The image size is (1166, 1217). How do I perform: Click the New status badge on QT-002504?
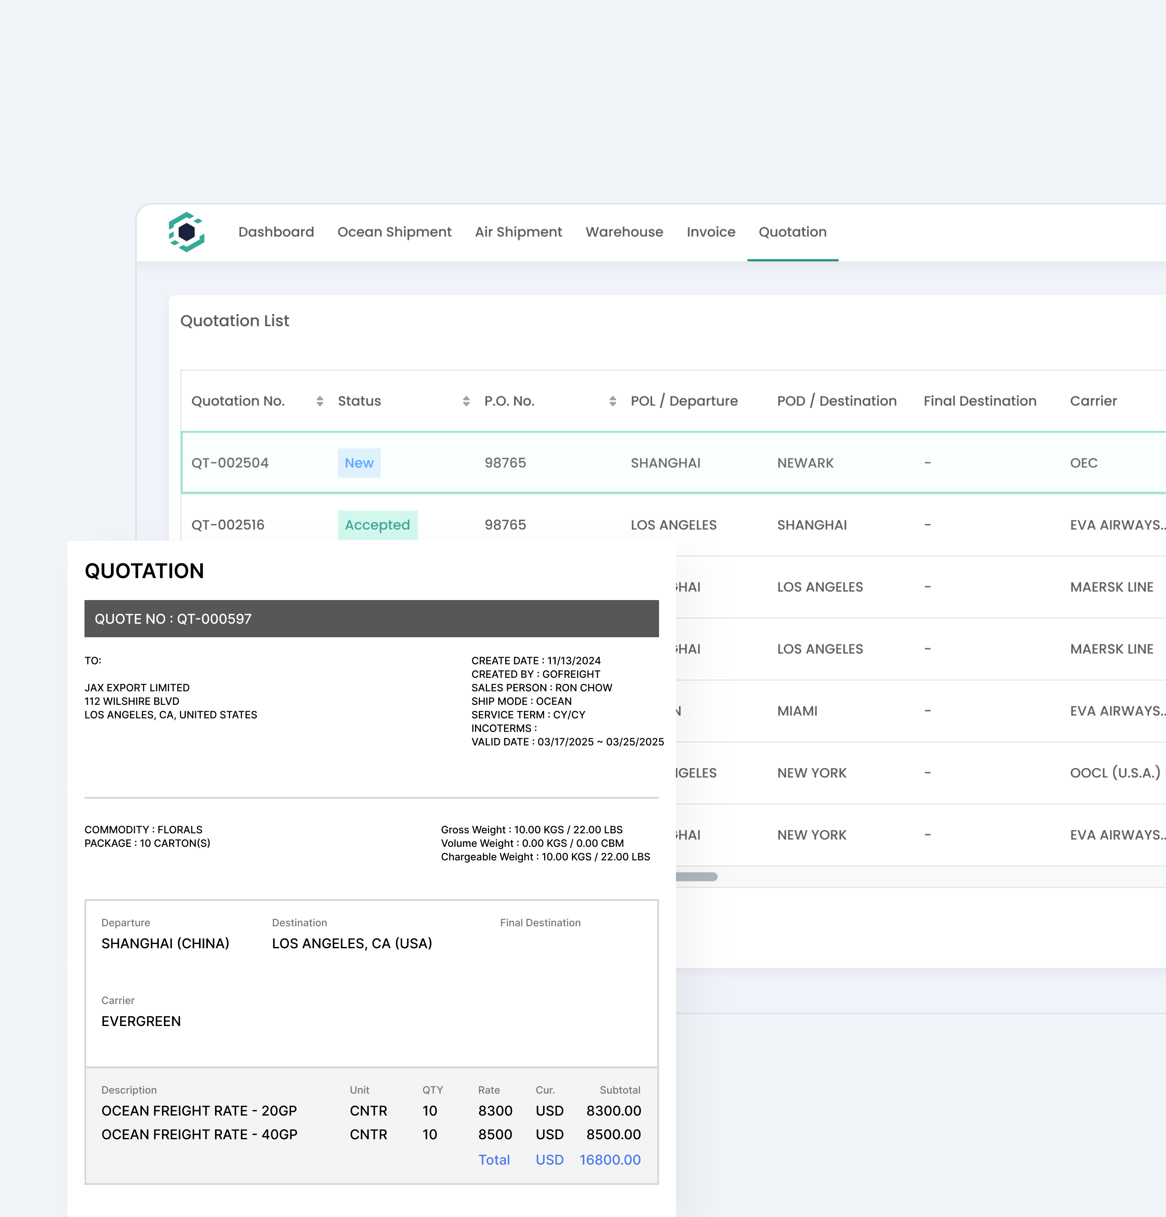(x=359, y=463)
